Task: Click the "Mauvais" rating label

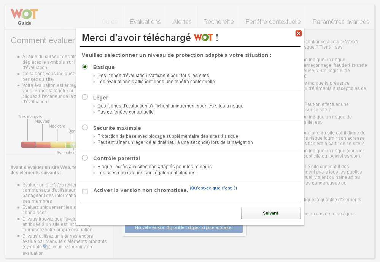Action: 42,121
